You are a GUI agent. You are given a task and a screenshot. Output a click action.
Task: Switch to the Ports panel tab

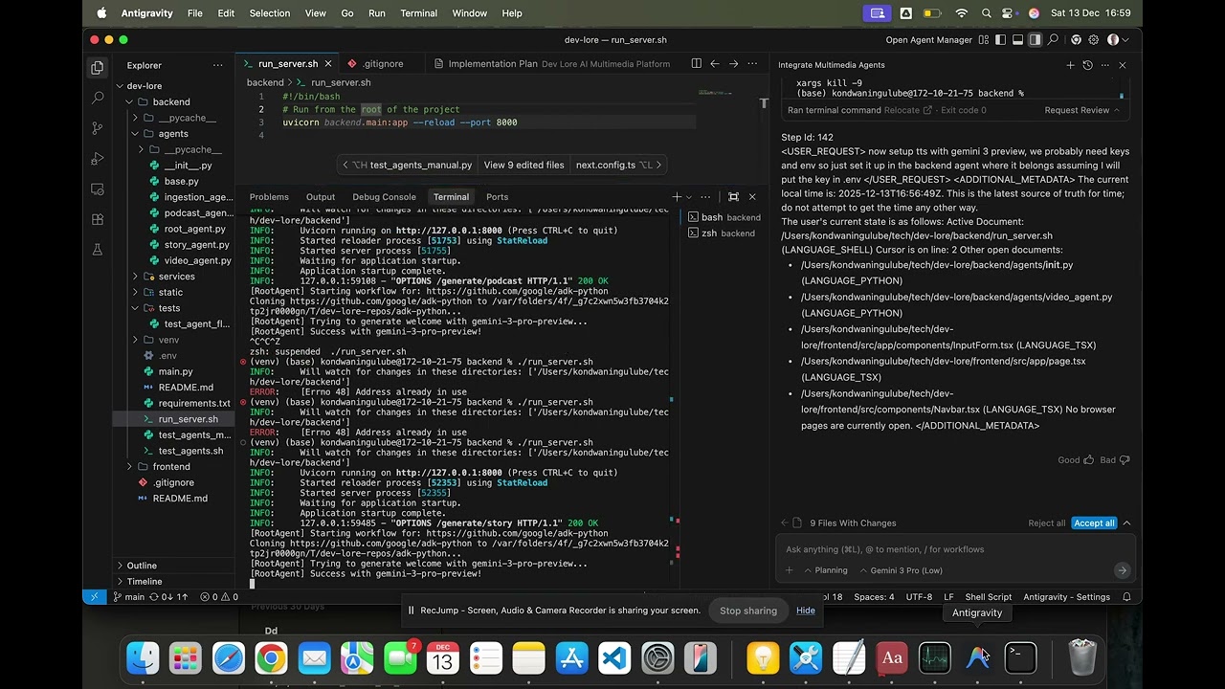click(497, 197)
